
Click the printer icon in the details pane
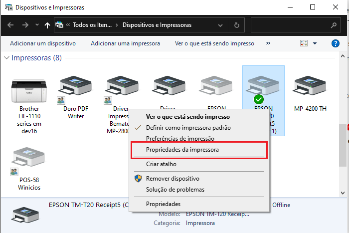(25, 215)
